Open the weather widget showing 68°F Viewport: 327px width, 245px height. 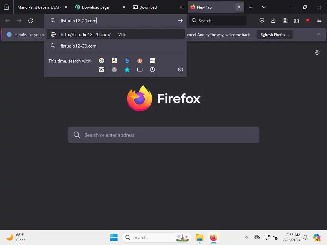16,237
